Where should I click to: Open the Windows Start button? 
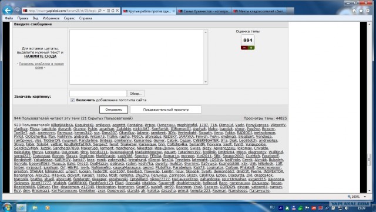coord(7,207)
